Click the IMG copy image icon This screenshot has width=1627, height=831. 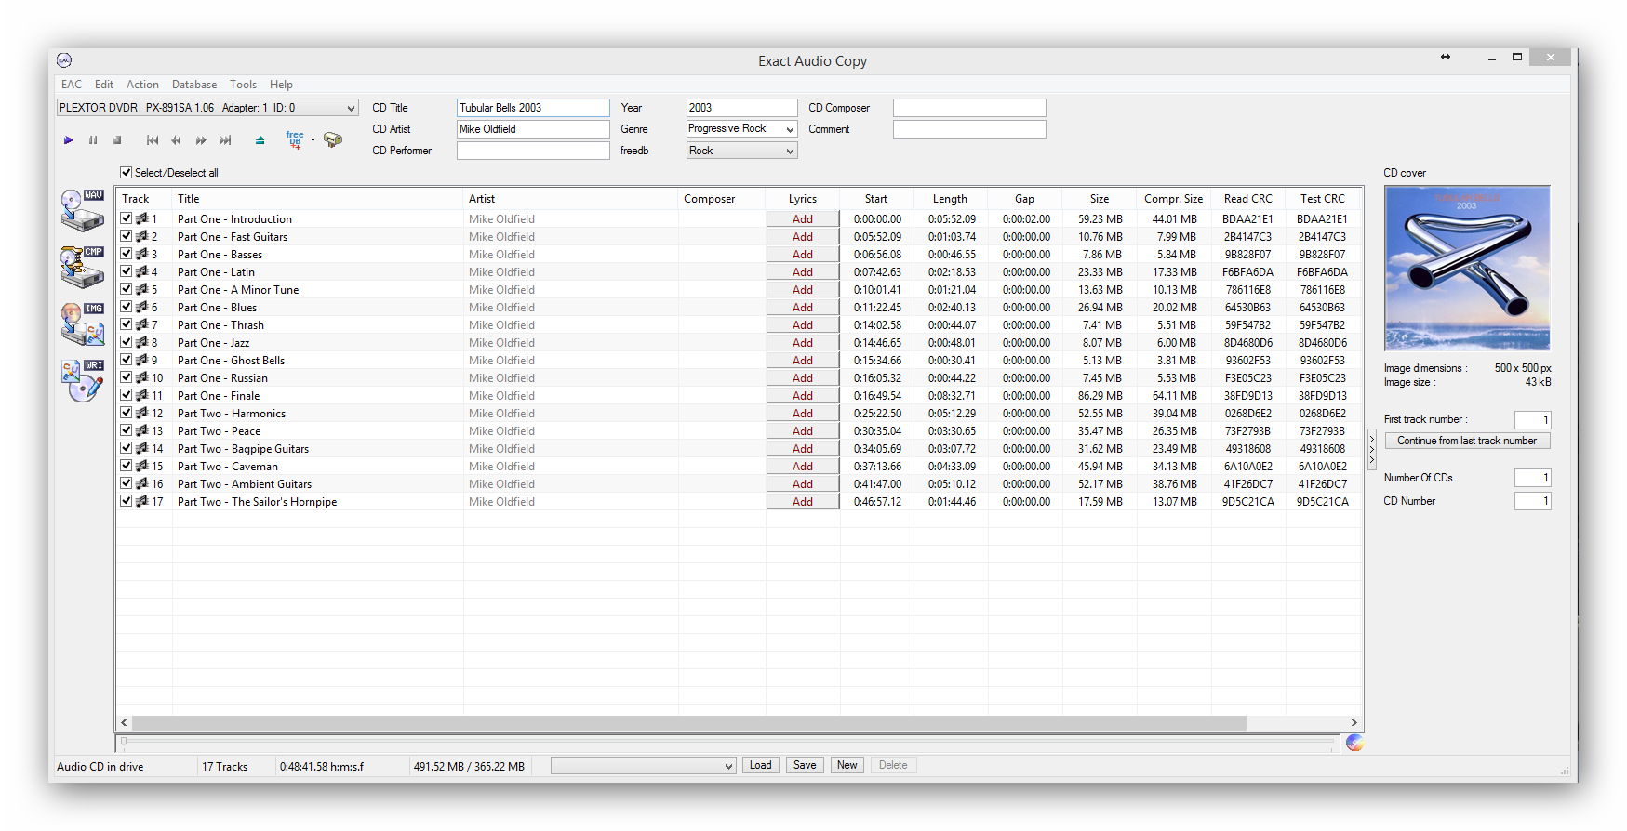tap(82, 323)
